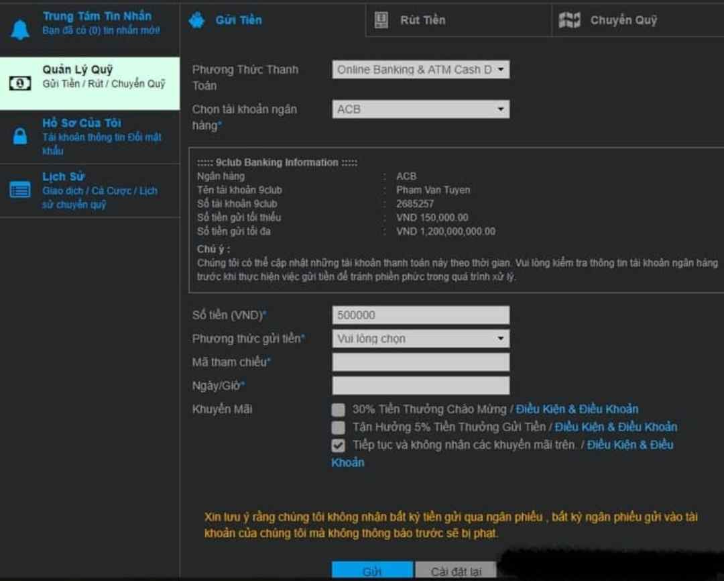Switch to the Chuyển Quỹ tab

click(623, 20)
